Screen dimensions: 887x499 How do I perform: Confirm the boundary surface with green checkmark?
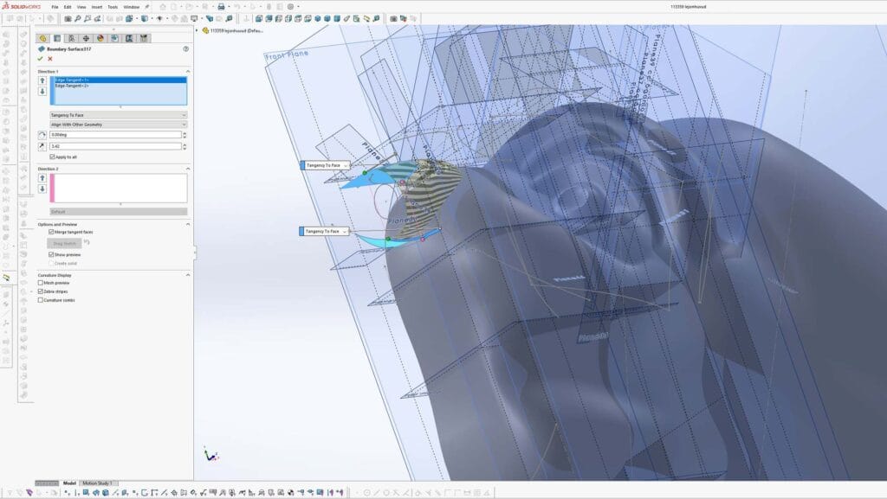[41, 59]
